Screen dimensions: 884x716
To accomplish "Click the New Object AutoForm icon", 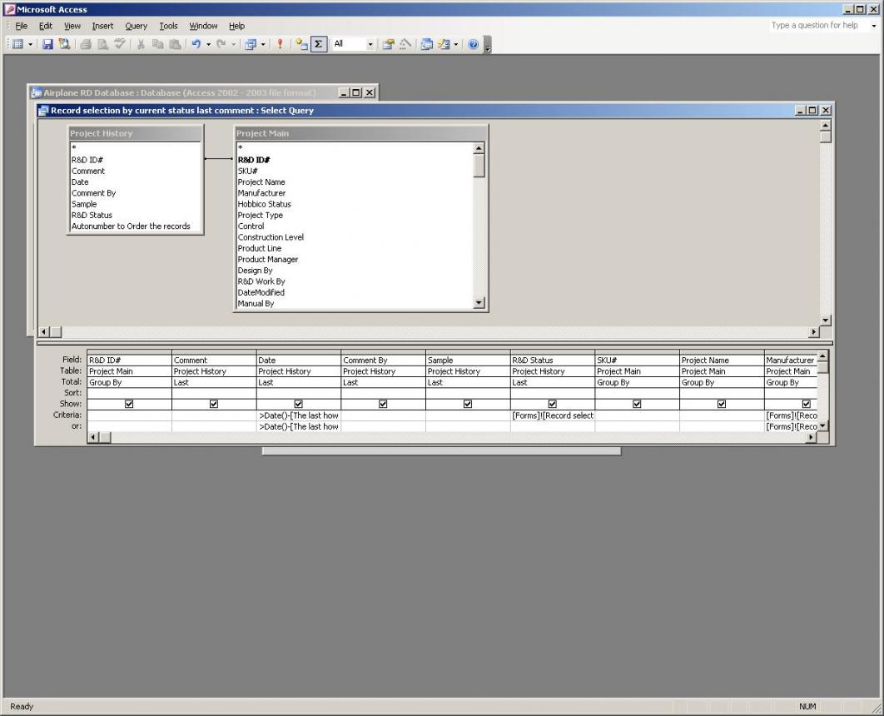I will [x=444, y=44].
